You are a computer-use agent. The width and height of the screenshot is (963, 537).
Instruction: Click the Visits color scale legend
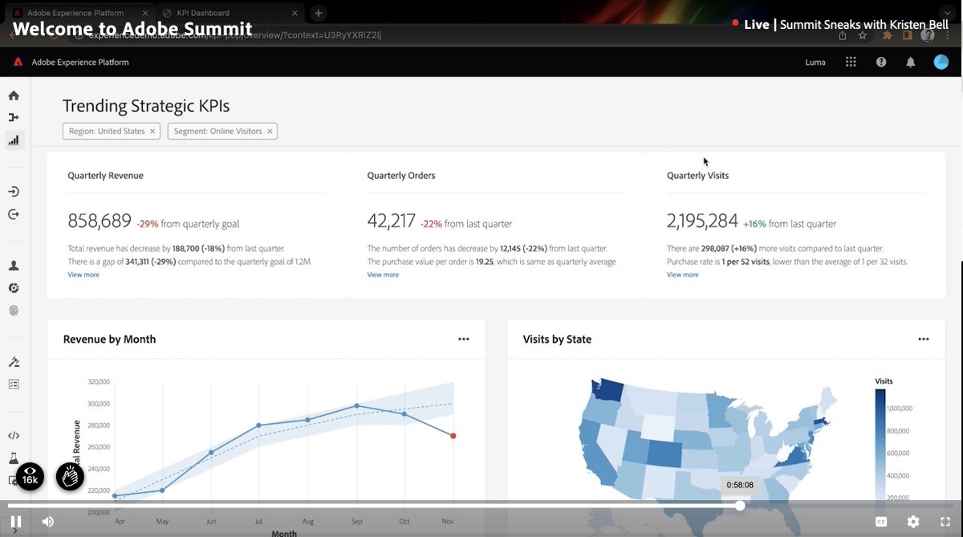[x=880, y=446]
